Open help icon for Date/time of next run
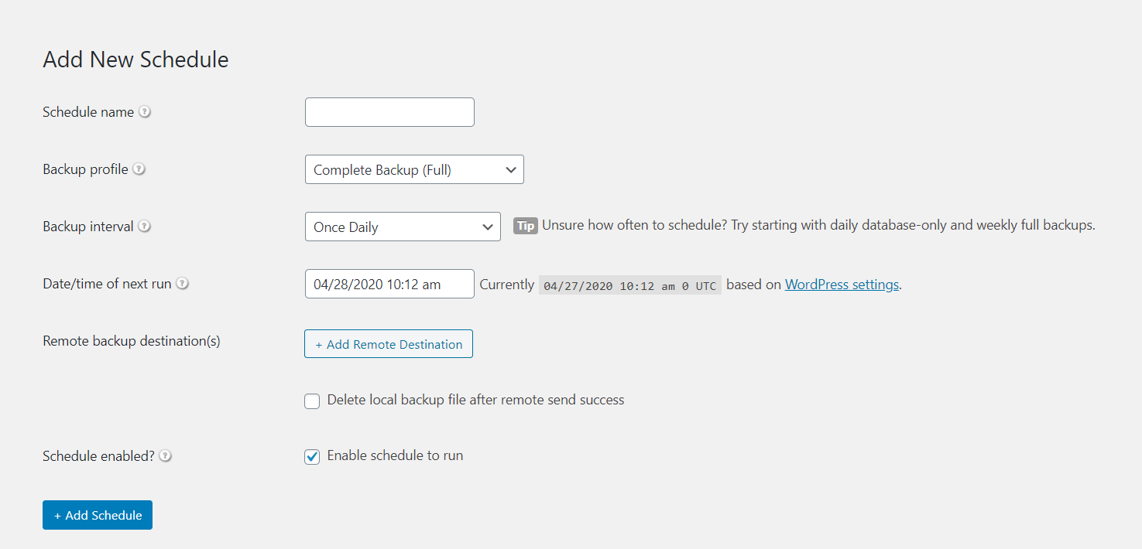The width and height of the screenshot is (1142, 549). pos(182,284)
